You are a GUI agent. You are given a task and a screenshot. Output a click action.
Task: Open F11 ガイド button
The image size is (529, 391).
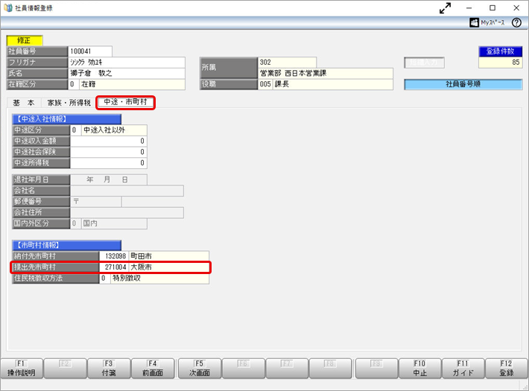click(x=463, y=369)
